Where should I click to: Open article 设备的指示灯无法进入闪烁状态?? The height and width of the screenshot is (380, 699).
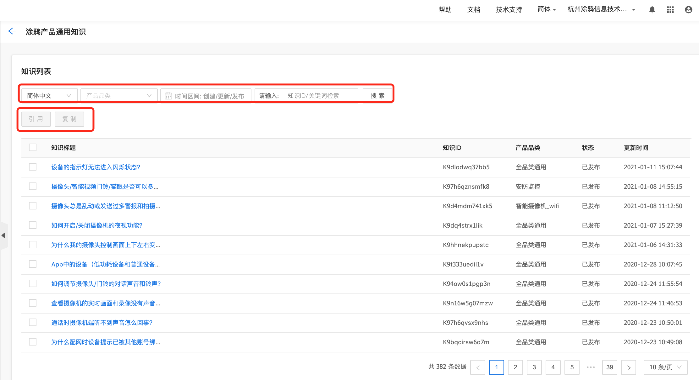(x=96, y=167)
